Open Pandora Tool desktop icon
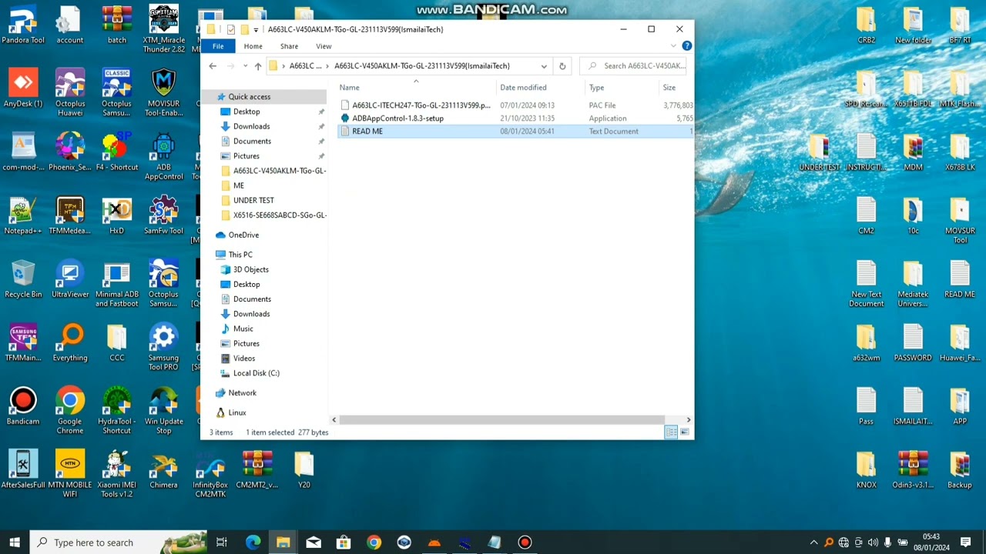Image resolution: width=986 pixels, height=554 pixels. tap(22, 24)
